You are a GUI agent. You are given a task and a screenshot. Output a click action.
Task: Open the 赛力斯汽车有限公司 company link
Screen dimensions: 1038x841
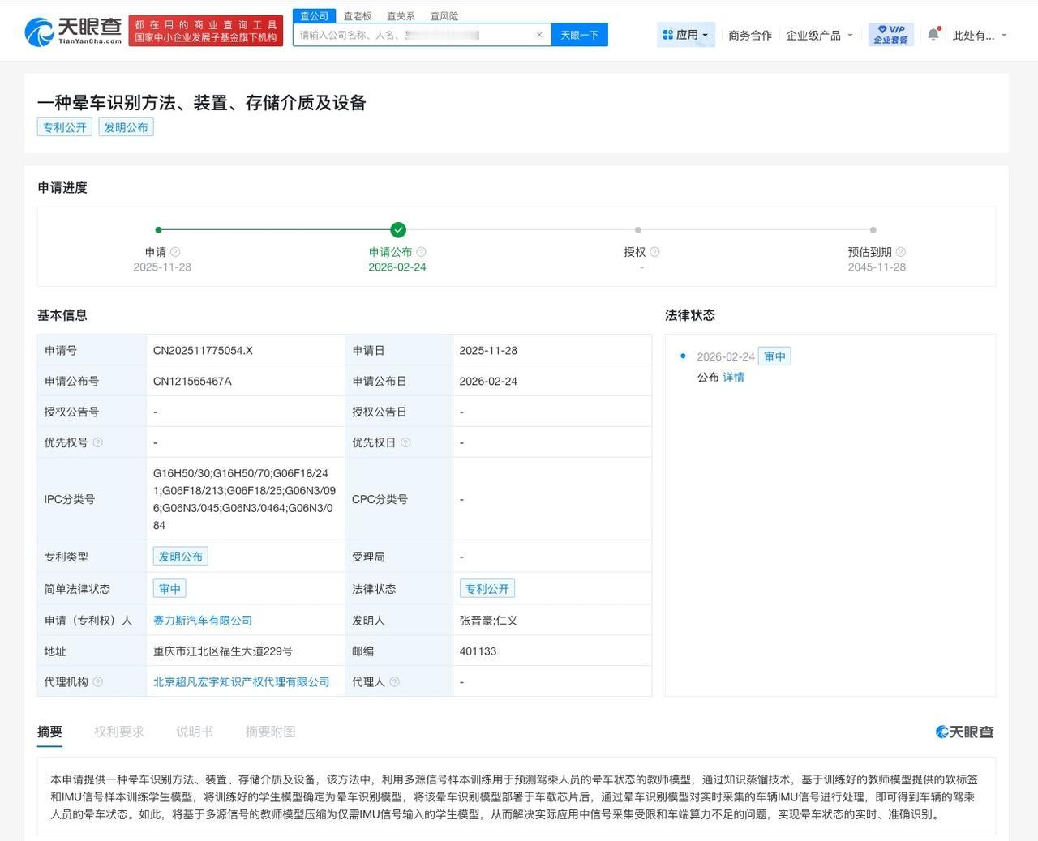tap(201, 620)
